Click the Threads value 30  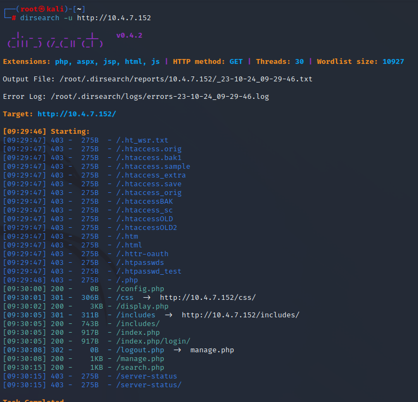click(x=300, y=62)
